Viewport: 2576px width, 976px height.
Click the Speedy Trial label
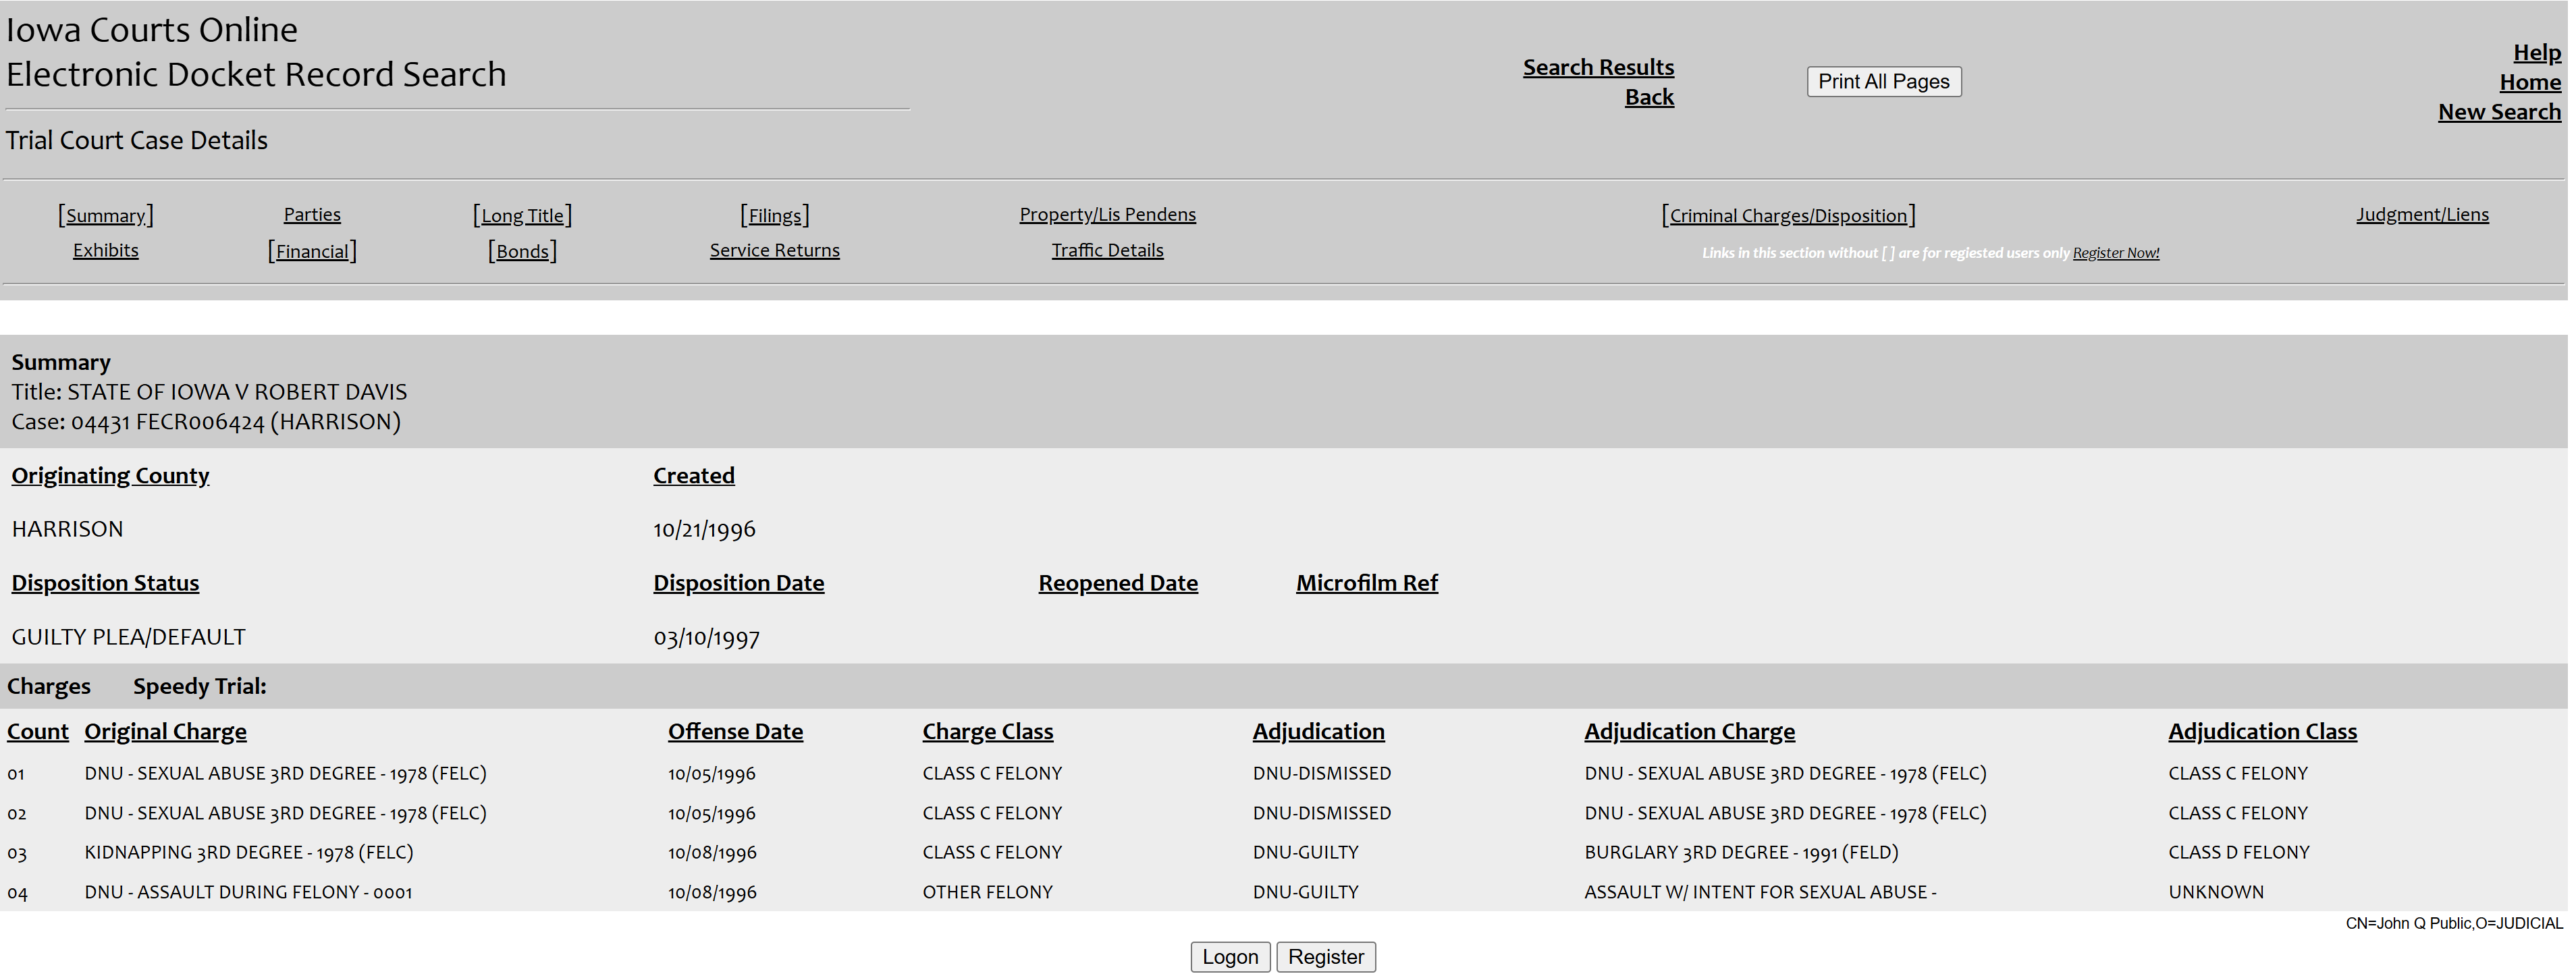pyautogui.click(x=199, y=687)
